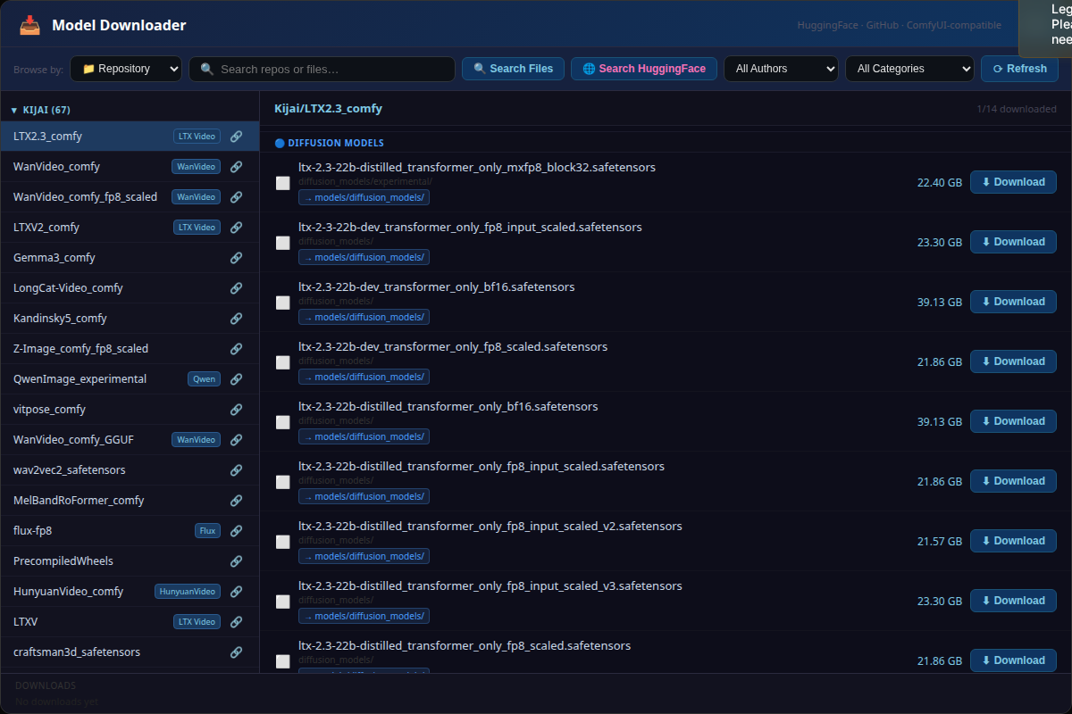Check distilled fp8_scaled.safetensors file checkbox
Viewport: 1072px width, 714px height.
[282, 661]
